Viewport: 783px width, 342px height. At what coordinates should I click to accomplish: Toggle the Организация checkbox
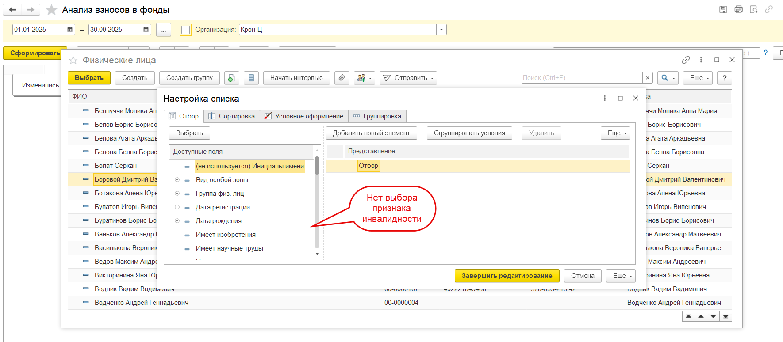pyautogui.click(x=186, y=30)
